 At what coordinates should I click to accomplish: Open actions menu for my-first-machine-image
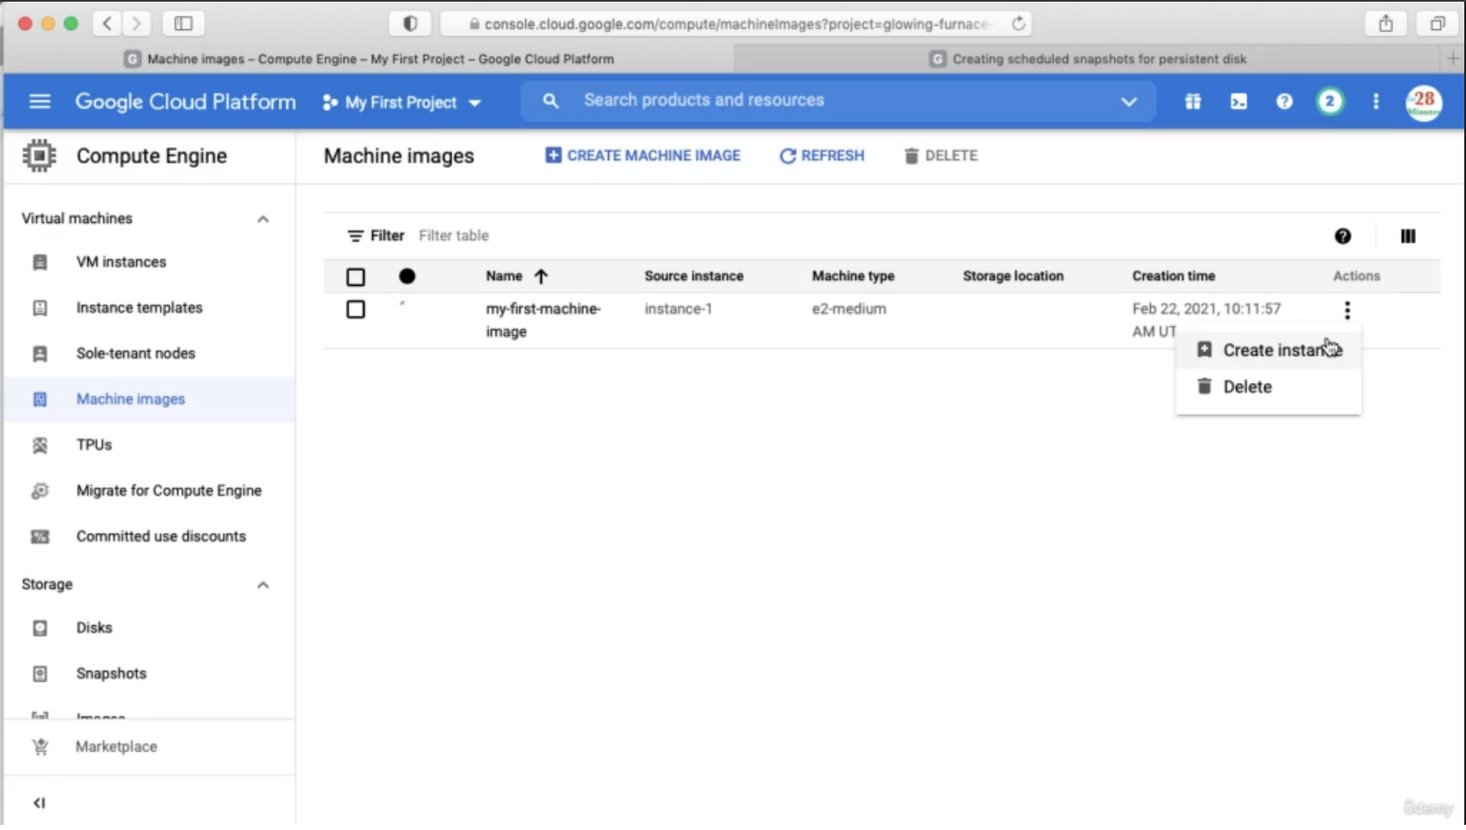(x=1347, y=310)
